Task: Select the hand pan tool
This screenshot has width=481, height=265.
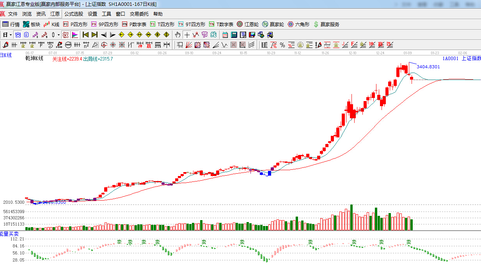Action: 178,35
